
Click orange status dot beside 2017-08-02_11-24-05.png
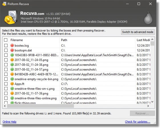click(x=12, y=60)
